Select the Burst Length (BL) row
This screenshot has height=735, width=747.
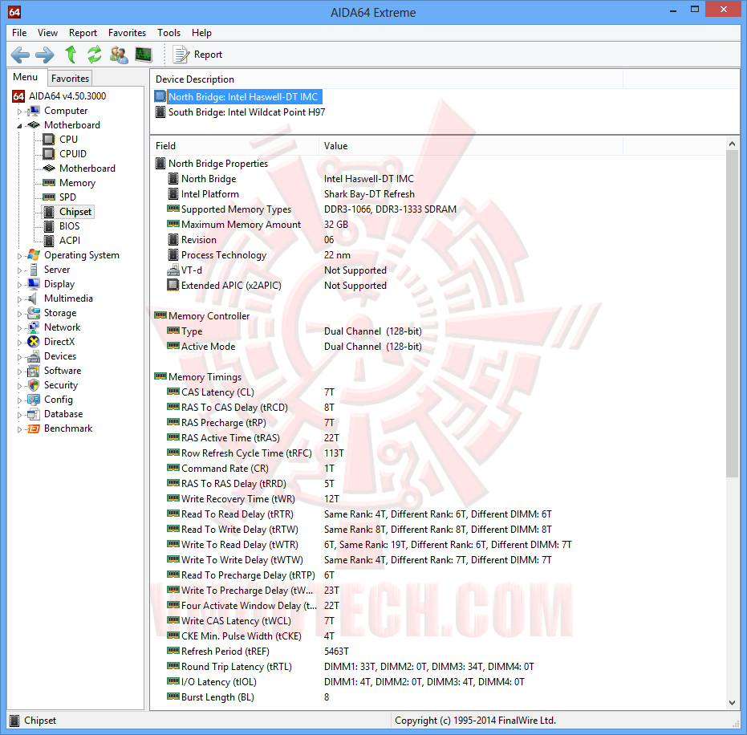[438, 697]
